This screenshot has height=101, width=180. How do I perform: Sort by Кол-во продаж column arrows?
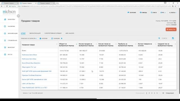pyautogui.click(x=96, y=44)
